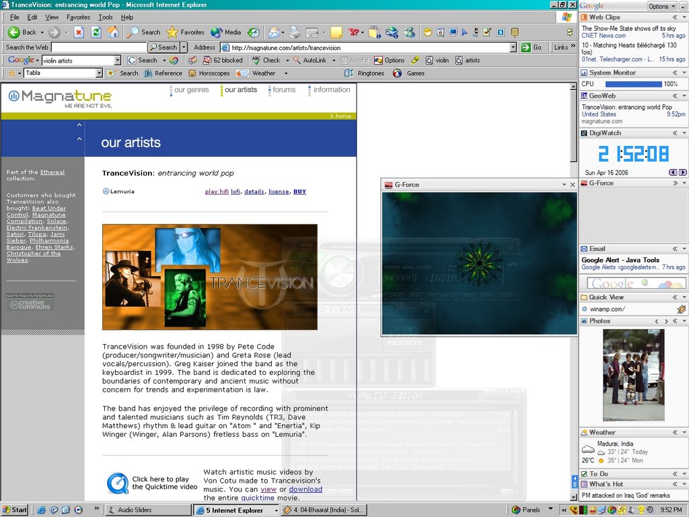
Task: Show next DigiWatch display with right arrow
Action: pos(682,172)
